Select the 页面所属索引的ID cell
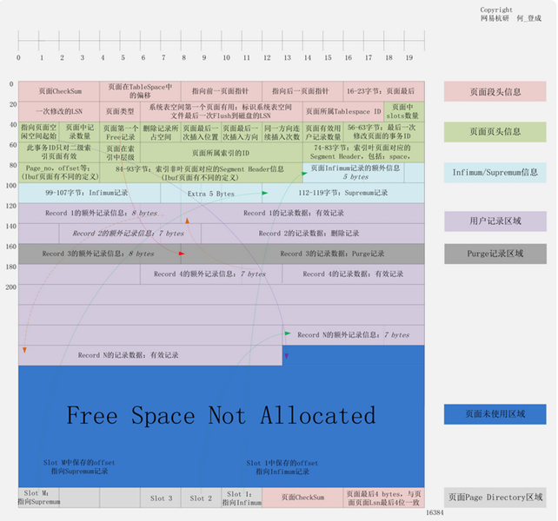 [x=222, y=152]
